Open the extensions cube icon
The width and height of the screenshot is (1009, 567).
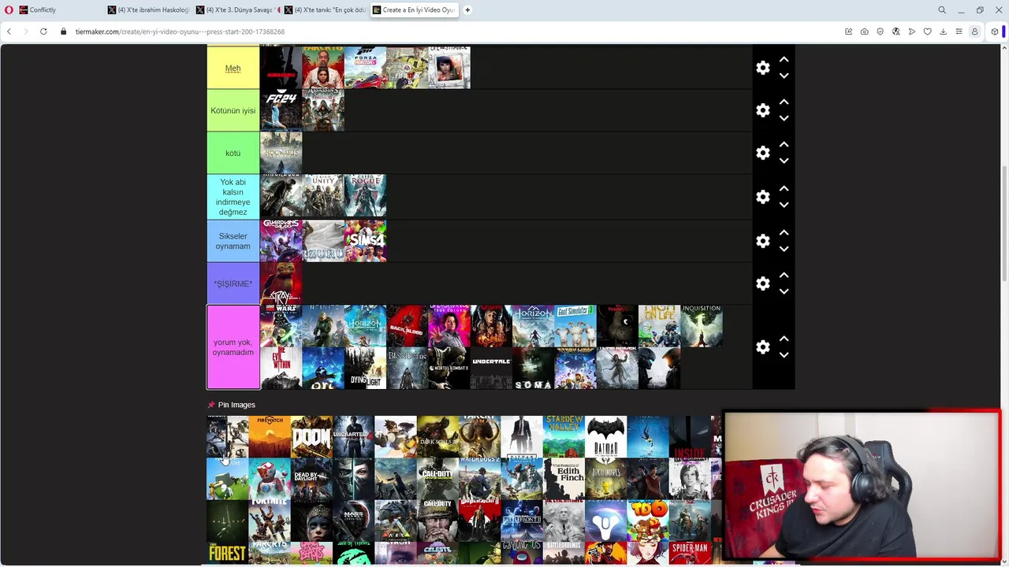pyautogui.click(x=994, y=31)
